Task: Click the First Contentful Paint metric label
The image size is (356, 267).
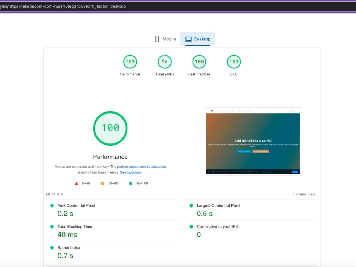Action: 76,206
